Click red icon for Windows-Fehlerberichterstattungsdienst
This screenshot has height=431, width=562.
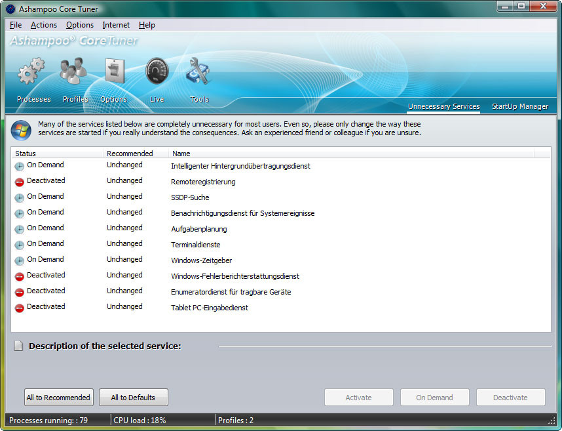pyautogui.click(x=20, y=276)
